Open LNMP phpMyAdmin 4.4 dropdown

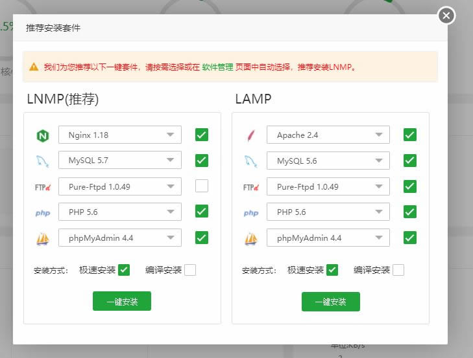click(x=120, y=238)
